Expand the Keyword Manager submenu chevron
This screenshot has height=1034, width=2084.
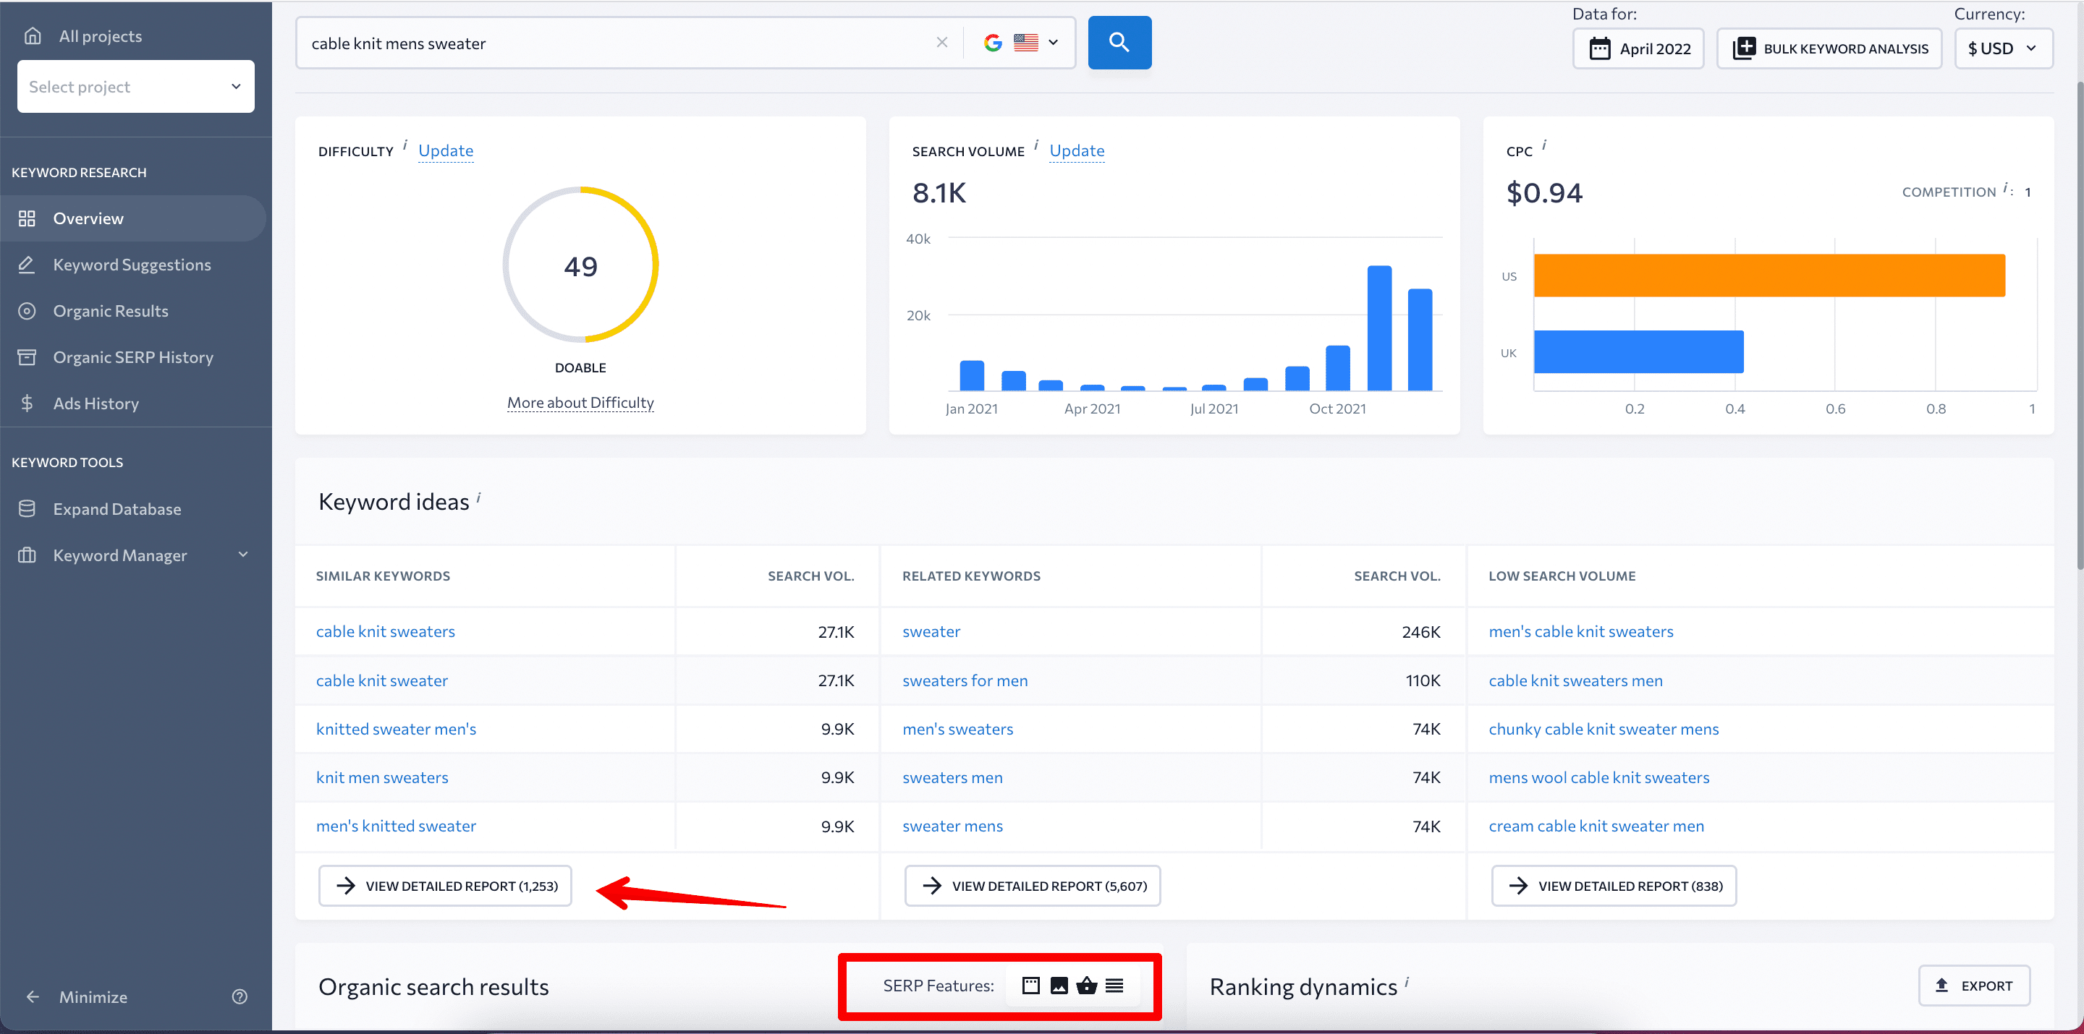click(x=242, y=555)
